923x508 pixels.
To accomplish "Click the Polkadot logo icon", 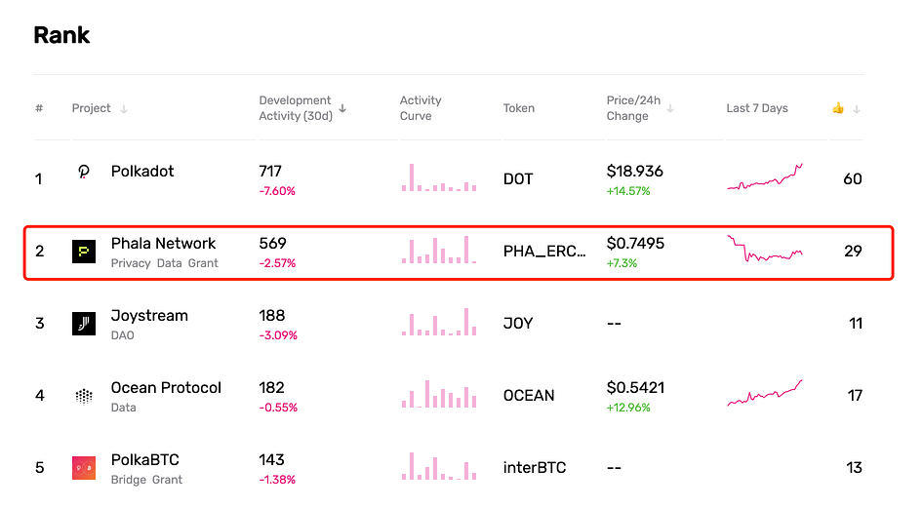I will 84,172.
